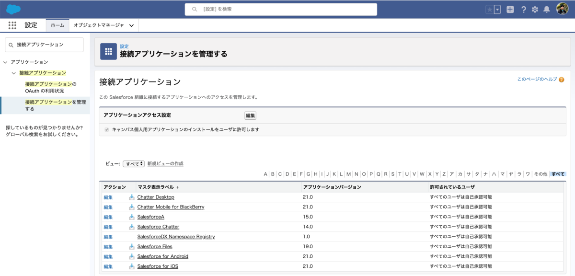Open the Salesforce for iOS link
575x276 pixels.
(158, 266)
